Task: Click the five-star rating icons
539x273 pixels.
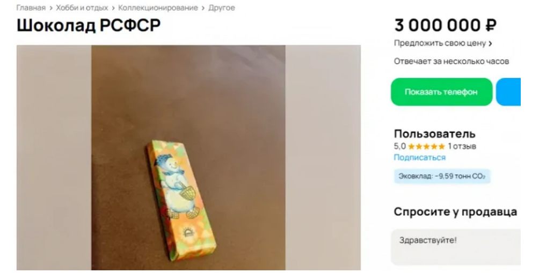Action: (x=426, y=147)
